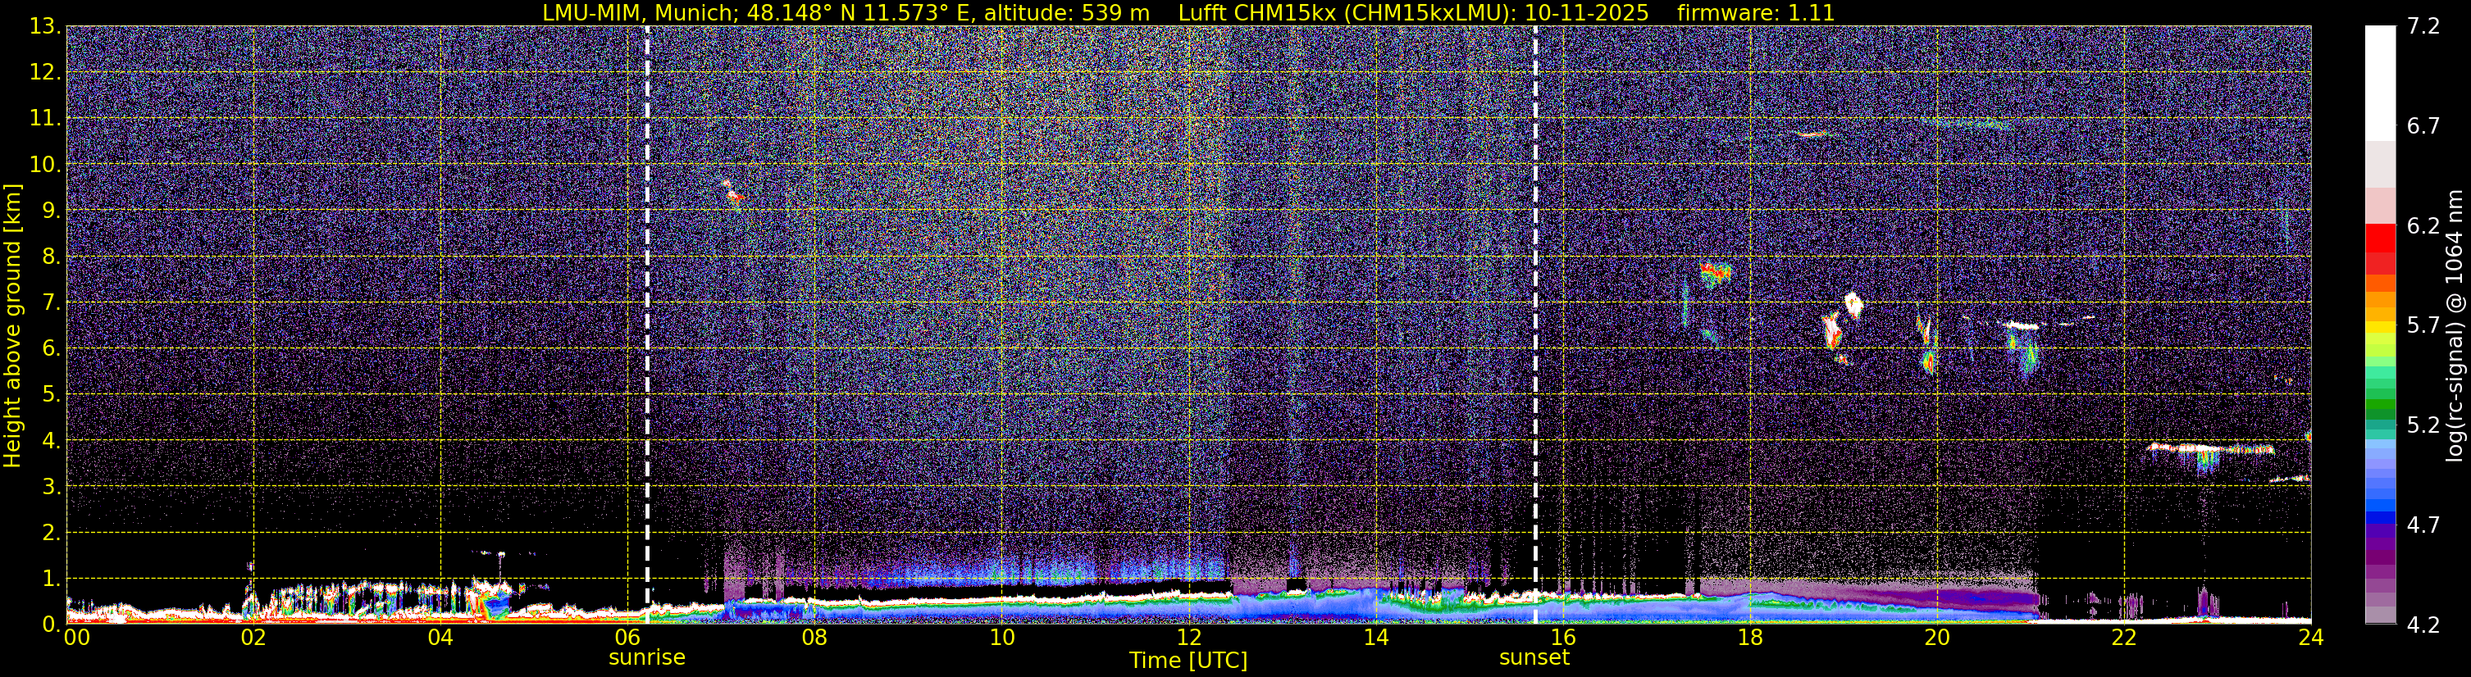2471x677 pixels.
Task: Click the height axis tick '7.'
Action: click(51, 303)
